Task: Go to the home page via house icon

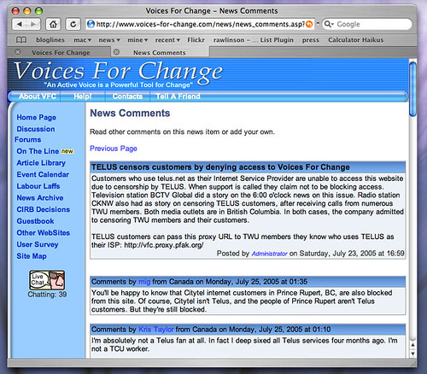Action: click(x=53, y=24)
